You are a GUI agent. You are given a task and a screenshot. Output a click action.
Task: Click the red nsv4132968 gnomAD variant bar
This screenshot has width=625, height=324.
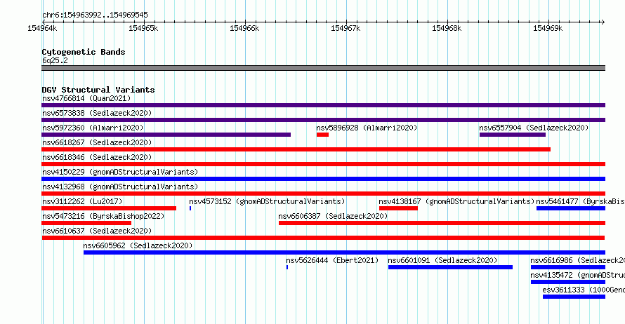coord(323,194)
